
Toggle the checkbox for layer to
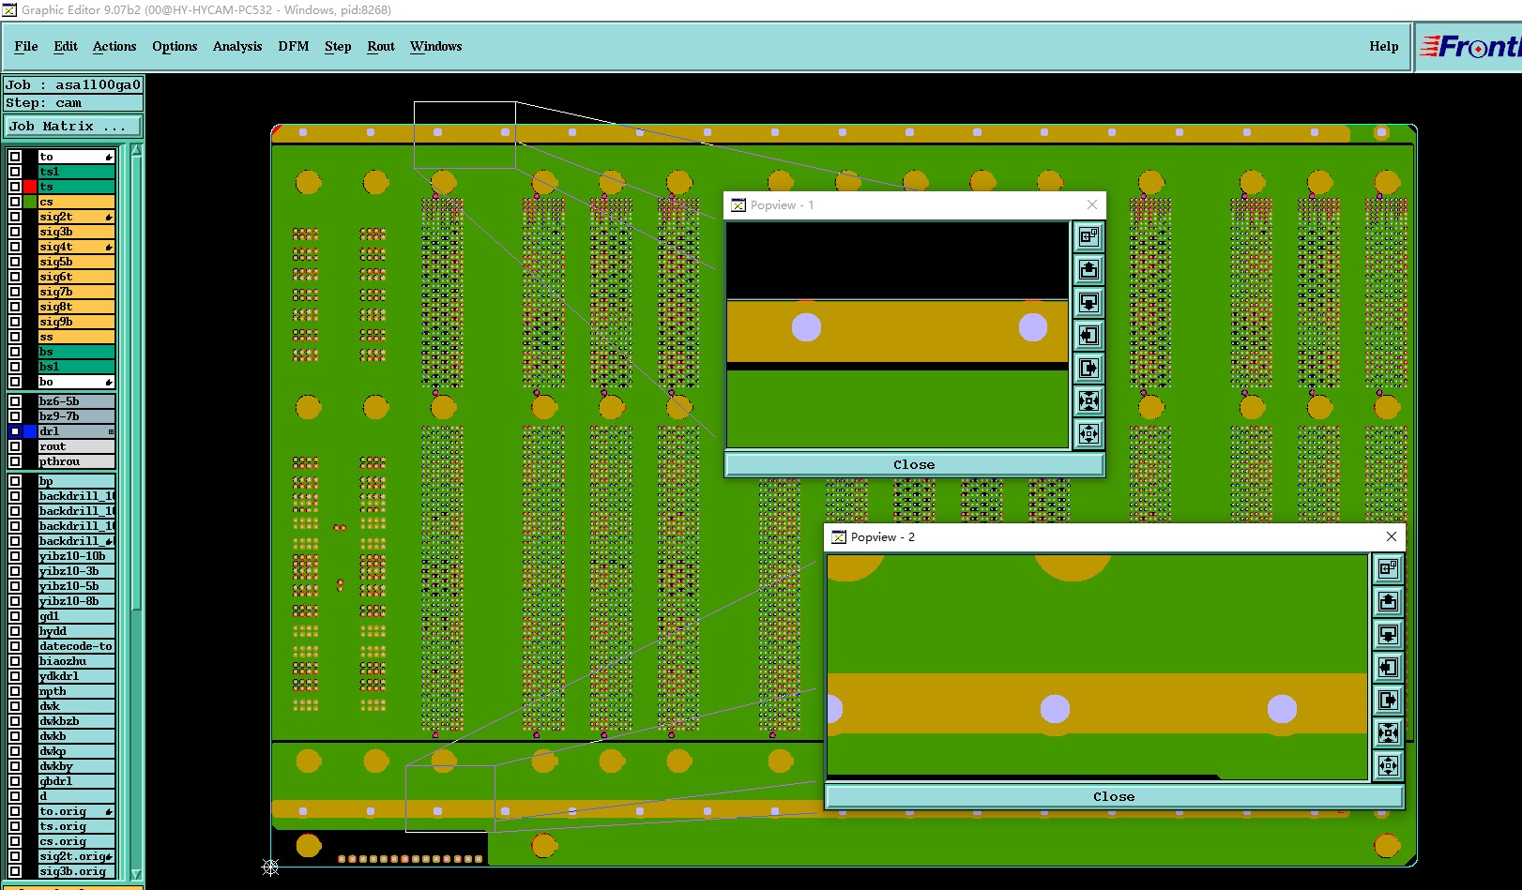click(x=15, y=157)
